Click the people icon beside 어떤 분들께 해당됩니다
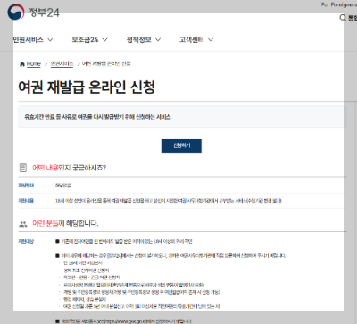 pyautogui.click(x=23, y=224)
